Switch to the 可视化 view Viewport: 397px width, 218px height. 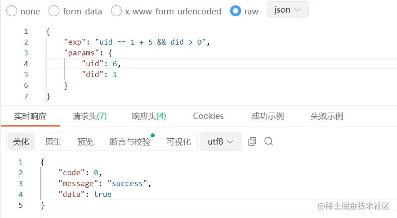pyautogui.click(x=178, y=142)
